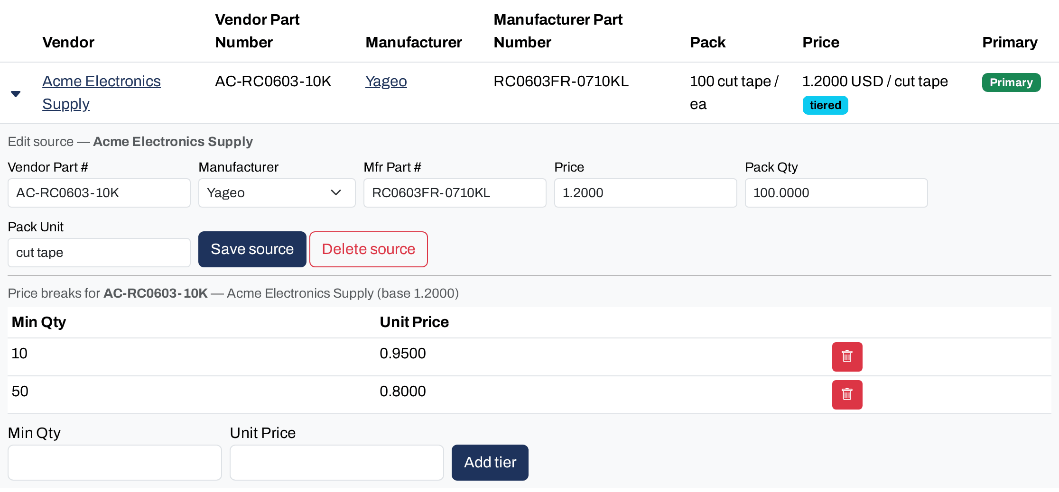Click the Save source button
The height and width of the screenshot is (492, 1059).
(x=252, y=249)
